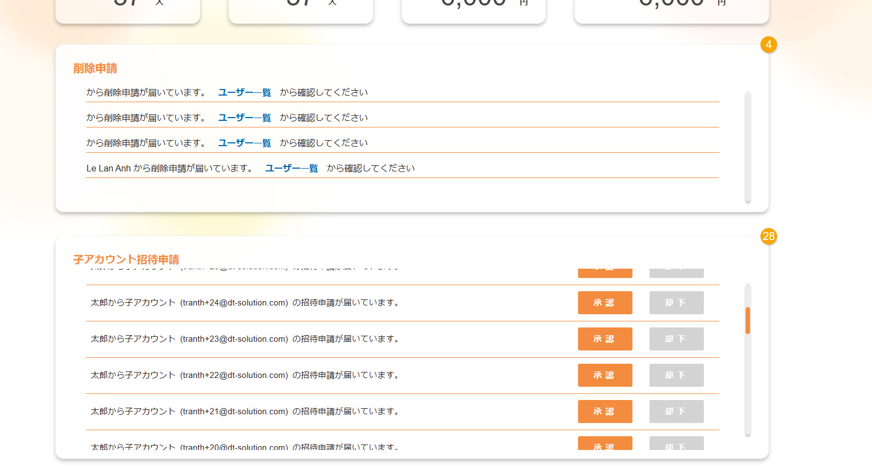Viewport: 872px width, 467px height.
Task: Click the 削除申請 section heading
Action: pyautogui.click(x=95, y=68)
